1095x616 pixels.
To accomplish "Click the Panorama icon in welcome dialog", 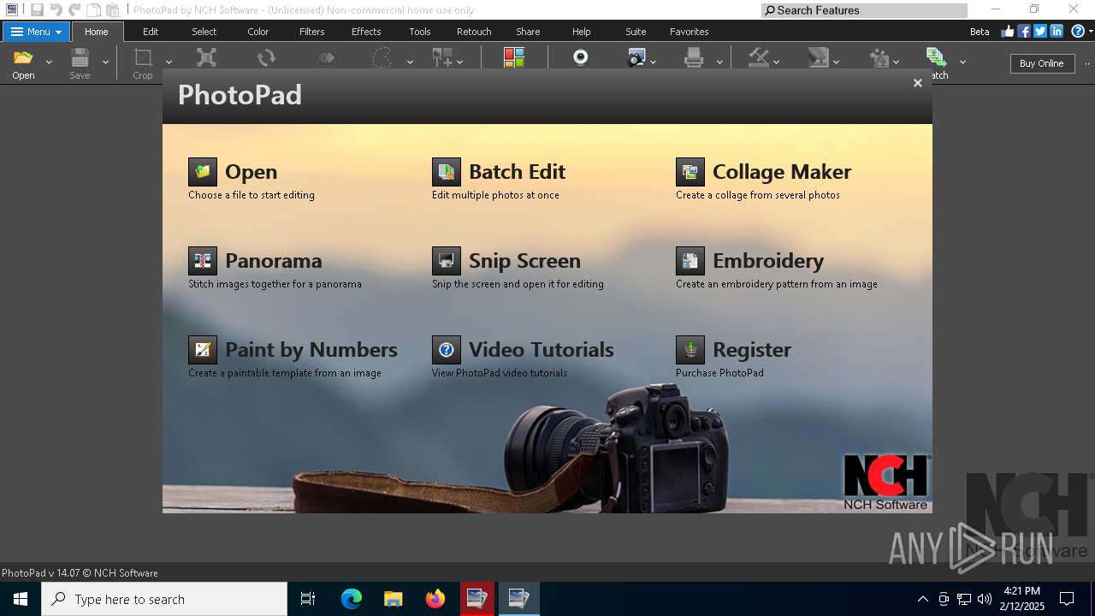I will 203,261.
